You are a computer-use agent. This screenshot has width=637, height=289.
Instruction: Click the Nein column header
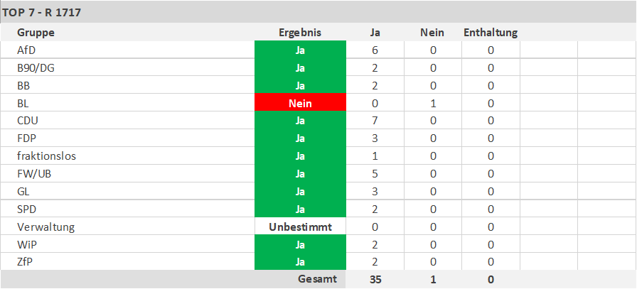pyautogui.click(x=432, y=33)
